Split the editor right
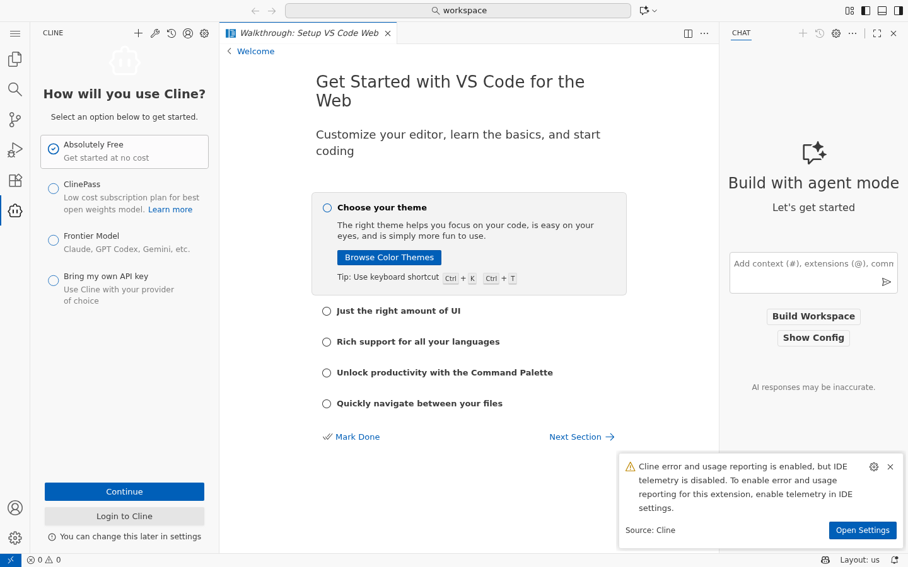The height and width of the screenshot is (567, 908). pyautogui.click(x=689, y=33)
